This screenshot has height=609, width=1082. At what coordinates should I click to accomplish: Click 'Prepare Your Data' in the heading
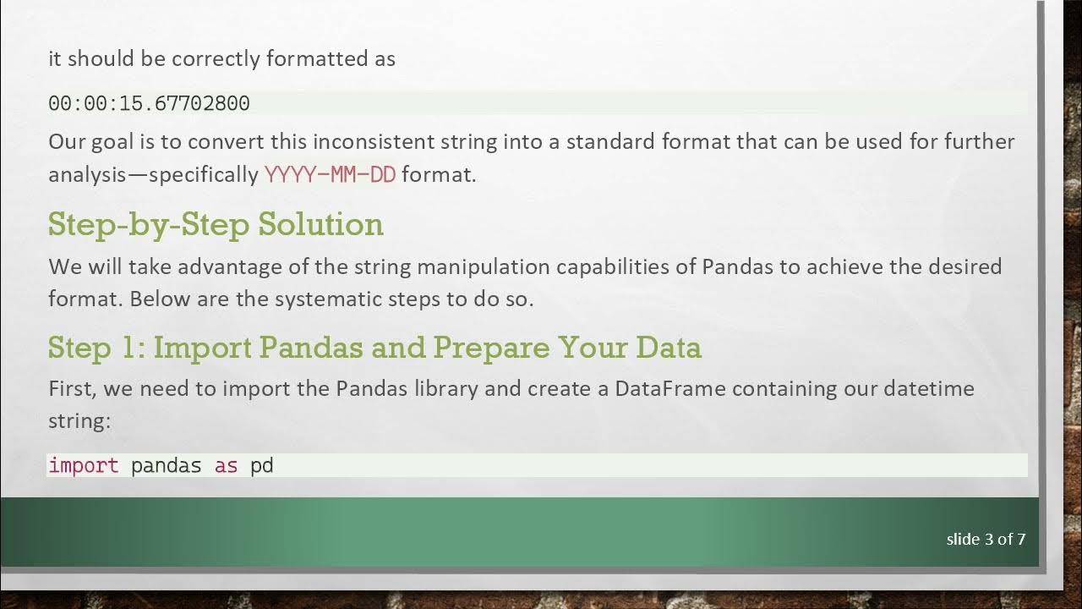(x=567, y=348)
